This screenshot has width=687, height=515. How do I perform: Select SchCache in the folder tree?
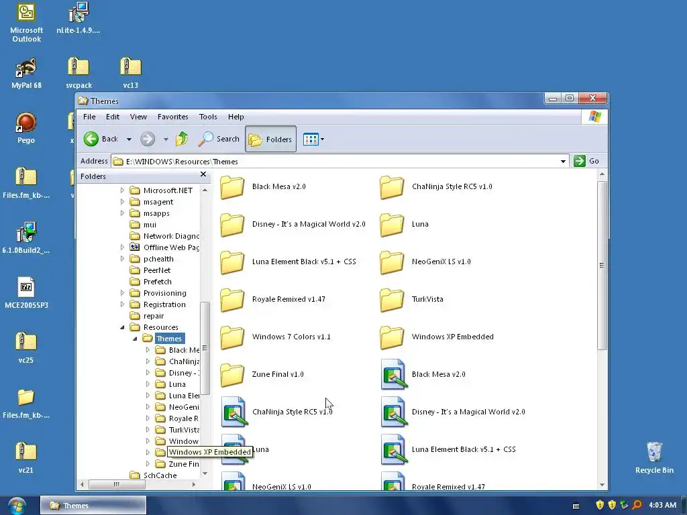click(x=154, y=475)
